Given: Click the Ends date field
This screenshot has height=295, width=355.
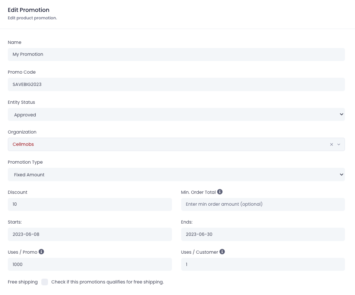Looking at the screenshot, I should [x=263, y=234].
